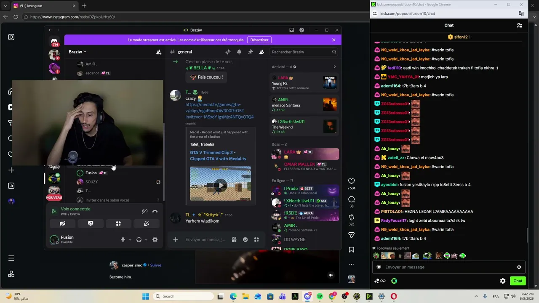539x303 pixels.
Task: Open notification settings bell in Discord header
Action: [239, 52]
